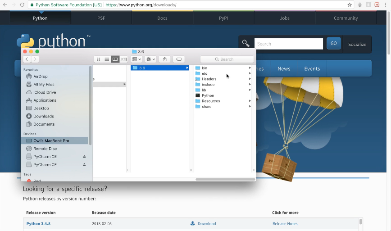Image resolution: width=391 pixels, height=231 pixels.
Task: Open the Python 3.4.8 release link
Action: (x=38, y=223)
